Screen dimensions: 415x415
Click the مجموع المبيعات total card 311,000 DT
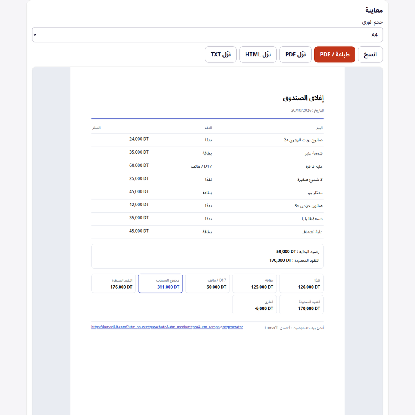(x=160, y=283)
